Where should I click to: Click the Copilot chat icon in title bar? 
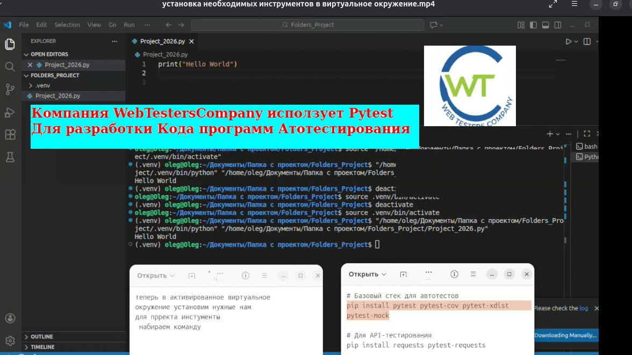[434, 25]
